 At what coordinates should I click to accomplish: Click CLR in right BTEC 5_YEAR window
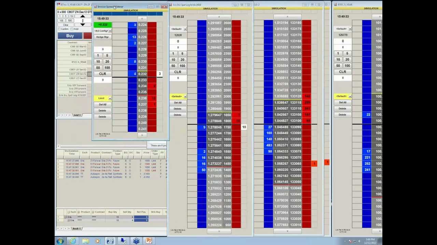[x=342, y=72]
